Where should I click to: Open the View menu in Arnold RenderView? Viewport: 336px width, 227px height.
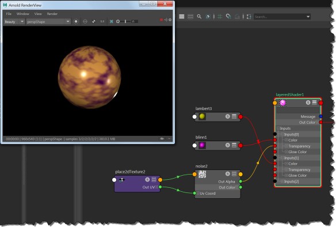38,14
